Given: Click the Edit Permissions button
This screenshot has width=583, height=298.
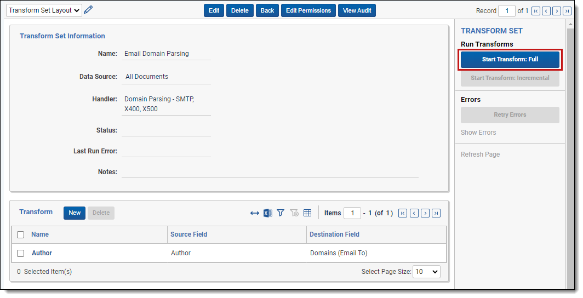Looking at the screenshot, I should (308, 10).
